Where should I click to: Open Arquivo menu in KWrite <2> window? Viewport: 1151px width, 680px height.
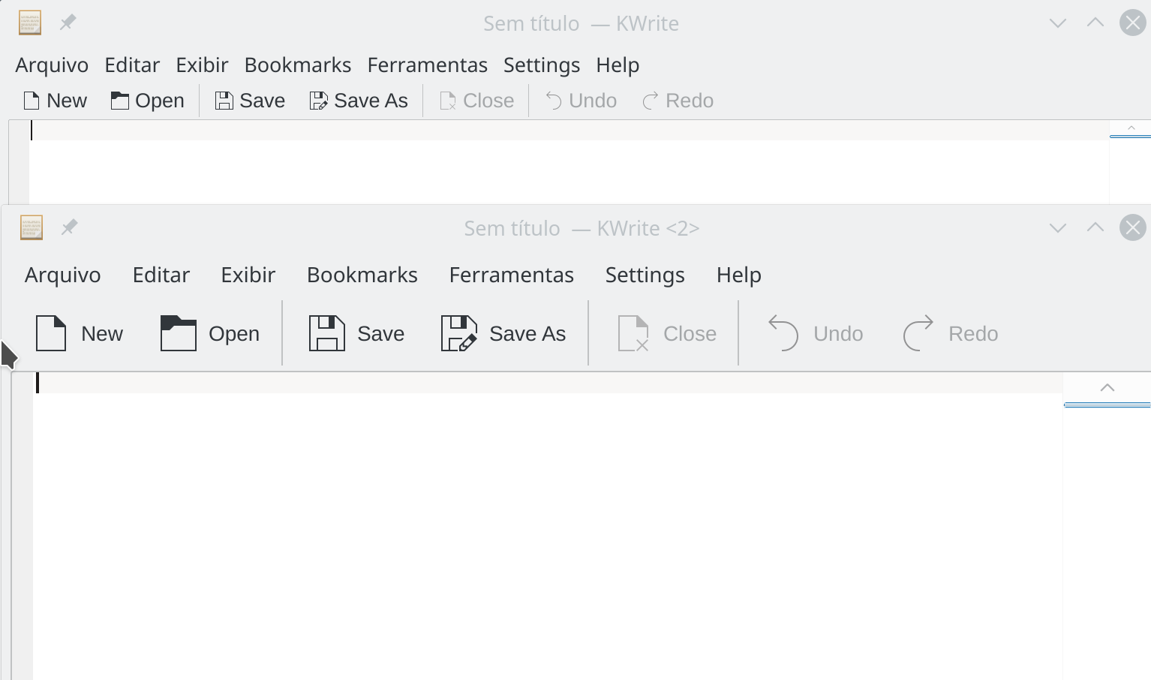pyautogui.click(x=63, y=275)
